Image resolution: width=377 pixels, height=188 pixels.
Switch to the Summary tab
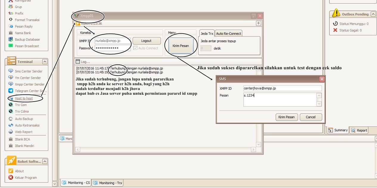point(338,130)
